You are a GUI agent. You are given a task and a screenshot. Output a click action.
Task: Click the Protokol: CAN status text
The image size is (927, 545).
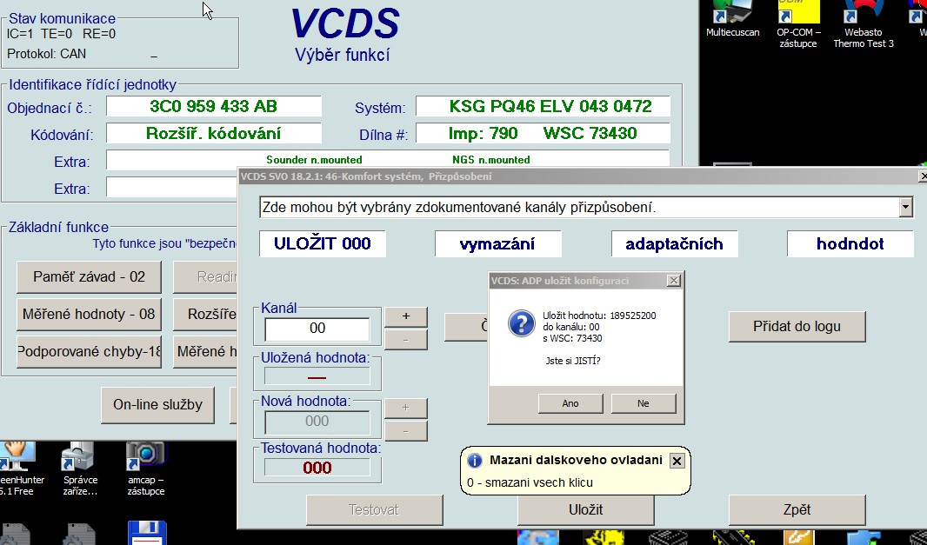pos(47,54)
